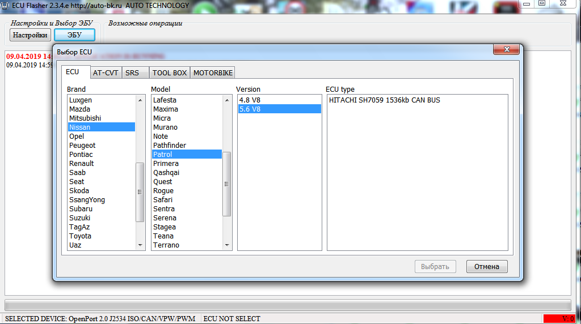Select Terrano model
581x324 pixels.
tap(187, 245)
